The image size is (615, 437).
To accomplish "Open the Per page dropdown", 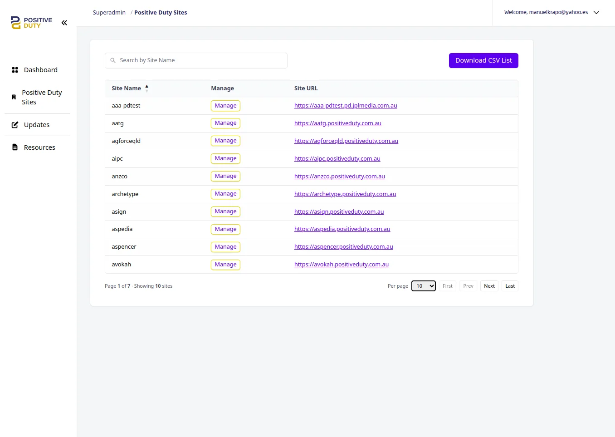I will click(423, 286).
